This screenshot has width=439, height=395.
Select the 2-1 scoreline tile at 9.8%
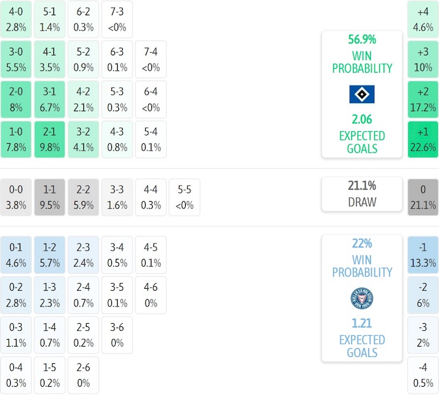pyautogui.click(x=50, y=139)
